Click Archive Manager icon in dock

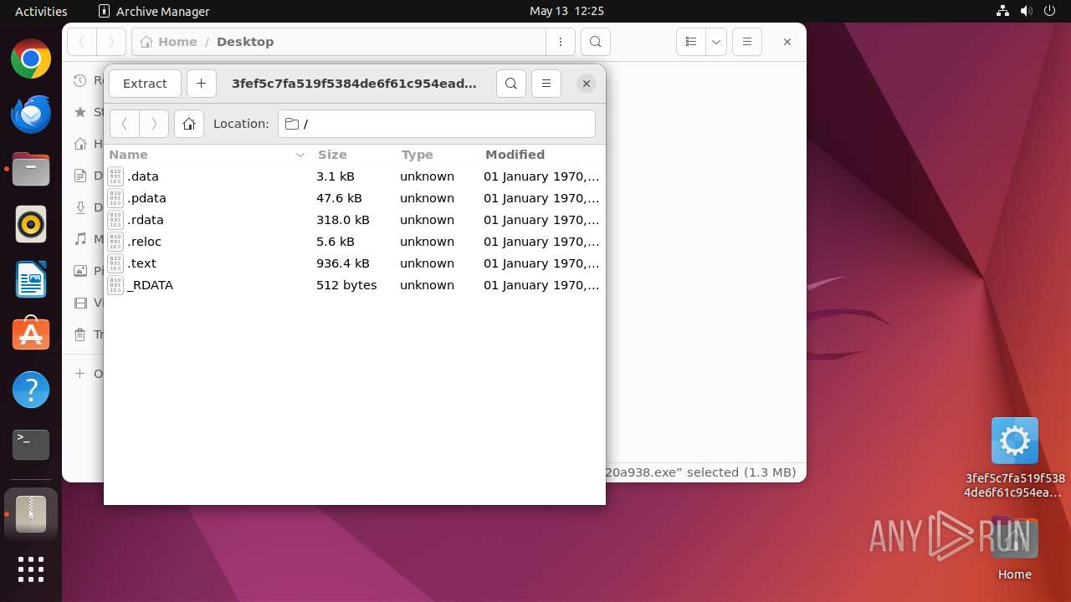(31, 513)
